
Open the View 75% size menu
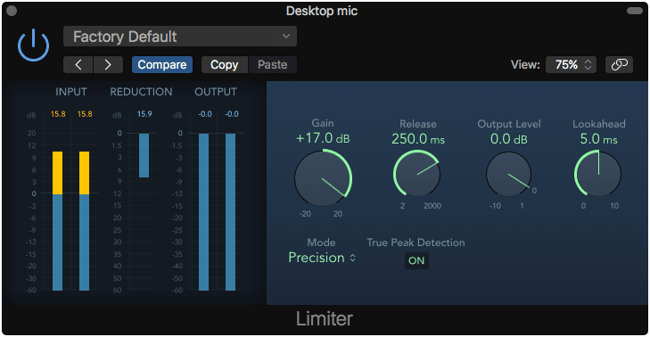click(x=571, y=65)
